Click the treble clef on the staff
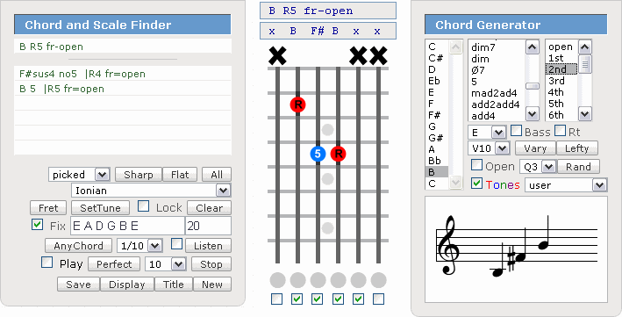 tap(448, 245)
